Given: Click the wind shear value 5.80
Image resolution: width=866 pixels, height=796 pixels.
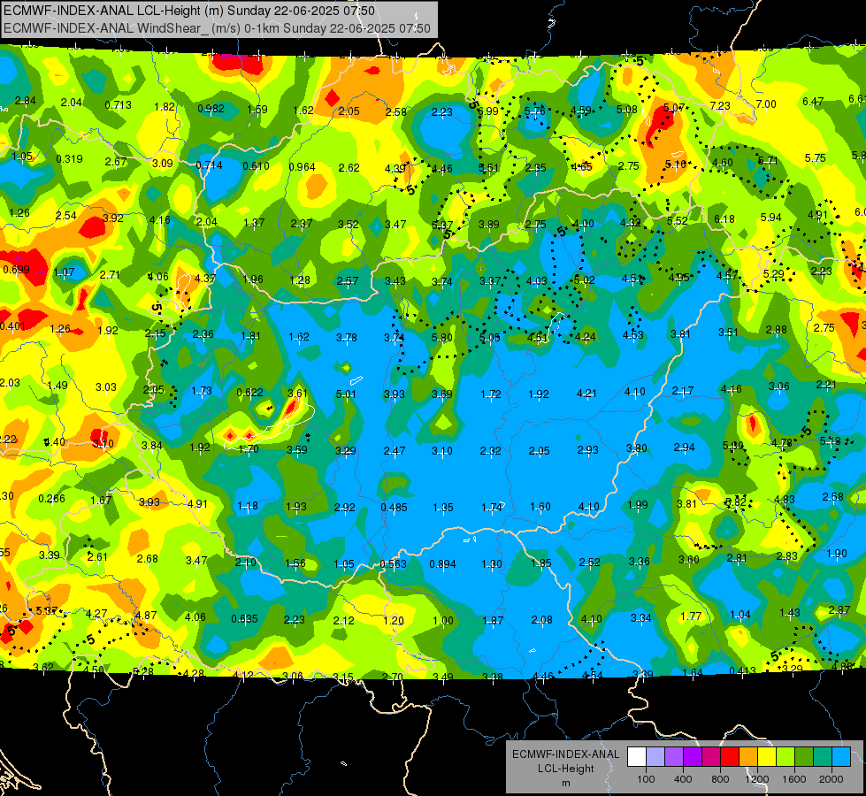Looking at the screenshot, I should pos(441,336).
